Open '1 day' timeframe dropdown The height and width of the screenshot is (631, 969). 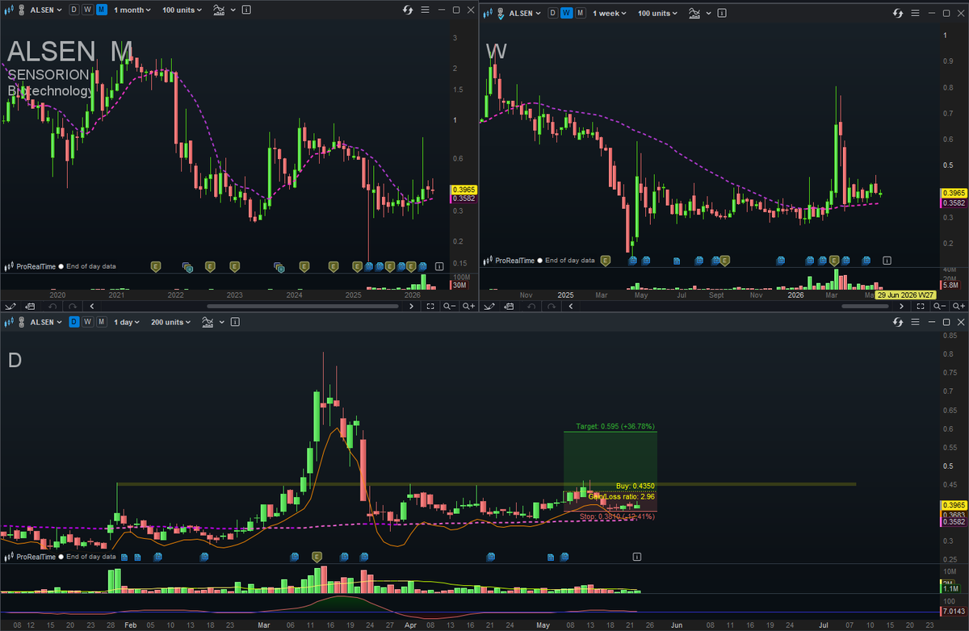click(x=127, y=322)
